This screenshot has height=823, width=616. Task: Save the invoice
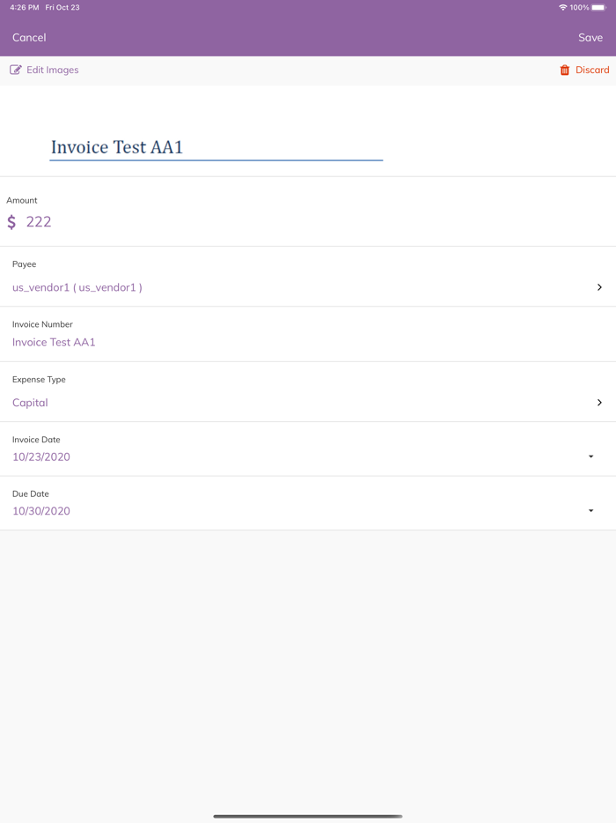click(590, 38)
